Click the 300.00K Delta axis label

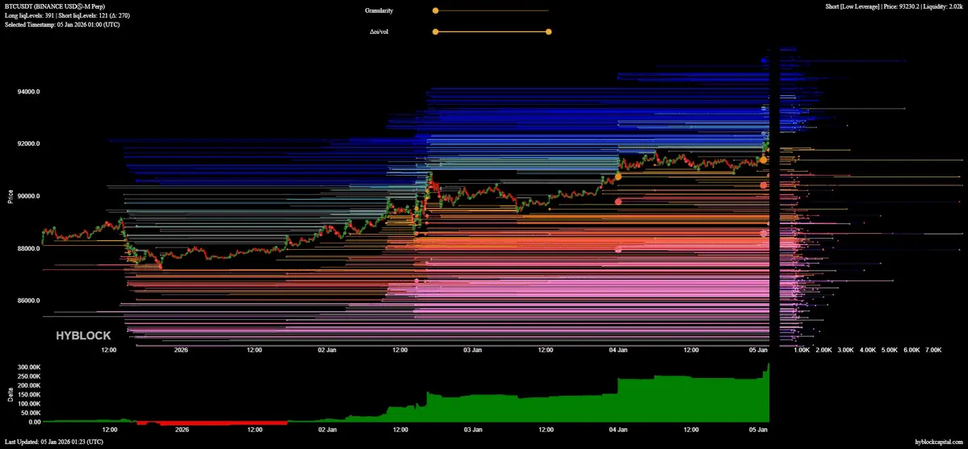[28, 367]
